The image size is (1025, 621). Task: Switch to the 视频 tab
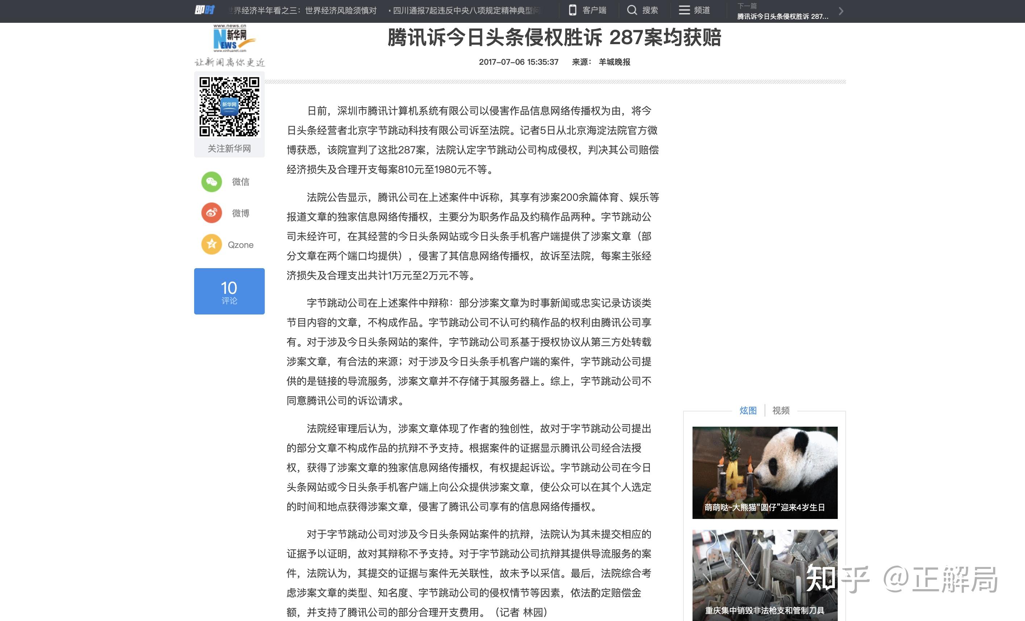point(781,410)
